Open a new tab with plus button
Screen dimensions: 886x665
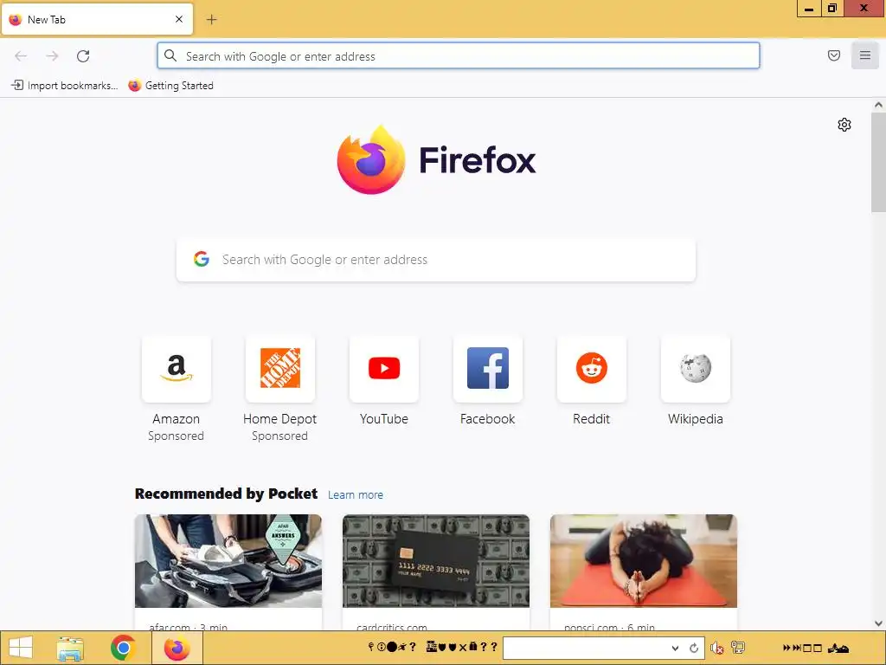(x=211, y=20)
